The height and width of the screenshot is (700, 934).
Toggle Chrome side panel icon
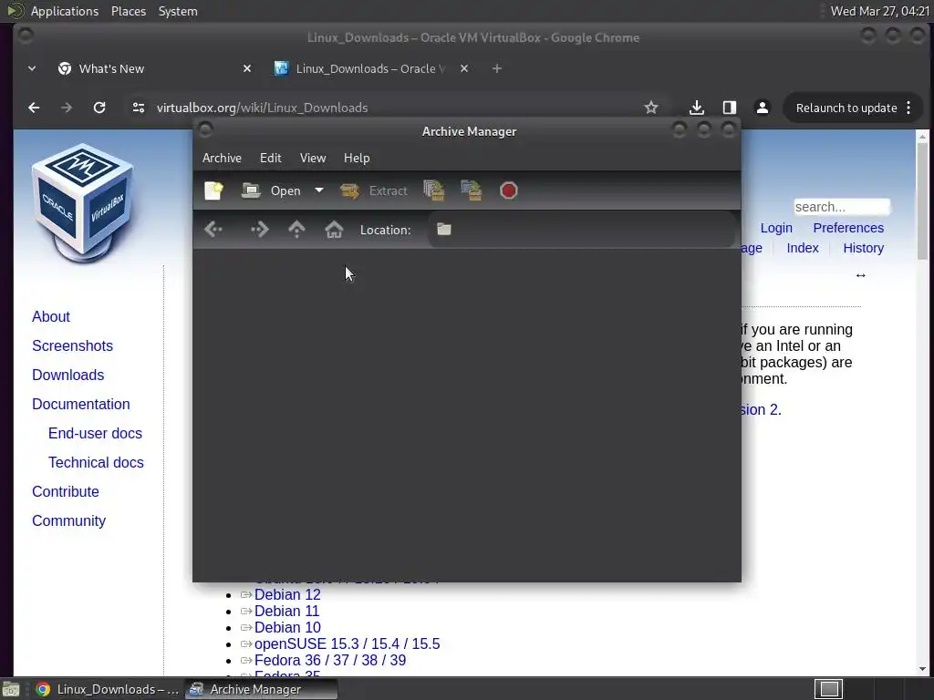[729, 108]
